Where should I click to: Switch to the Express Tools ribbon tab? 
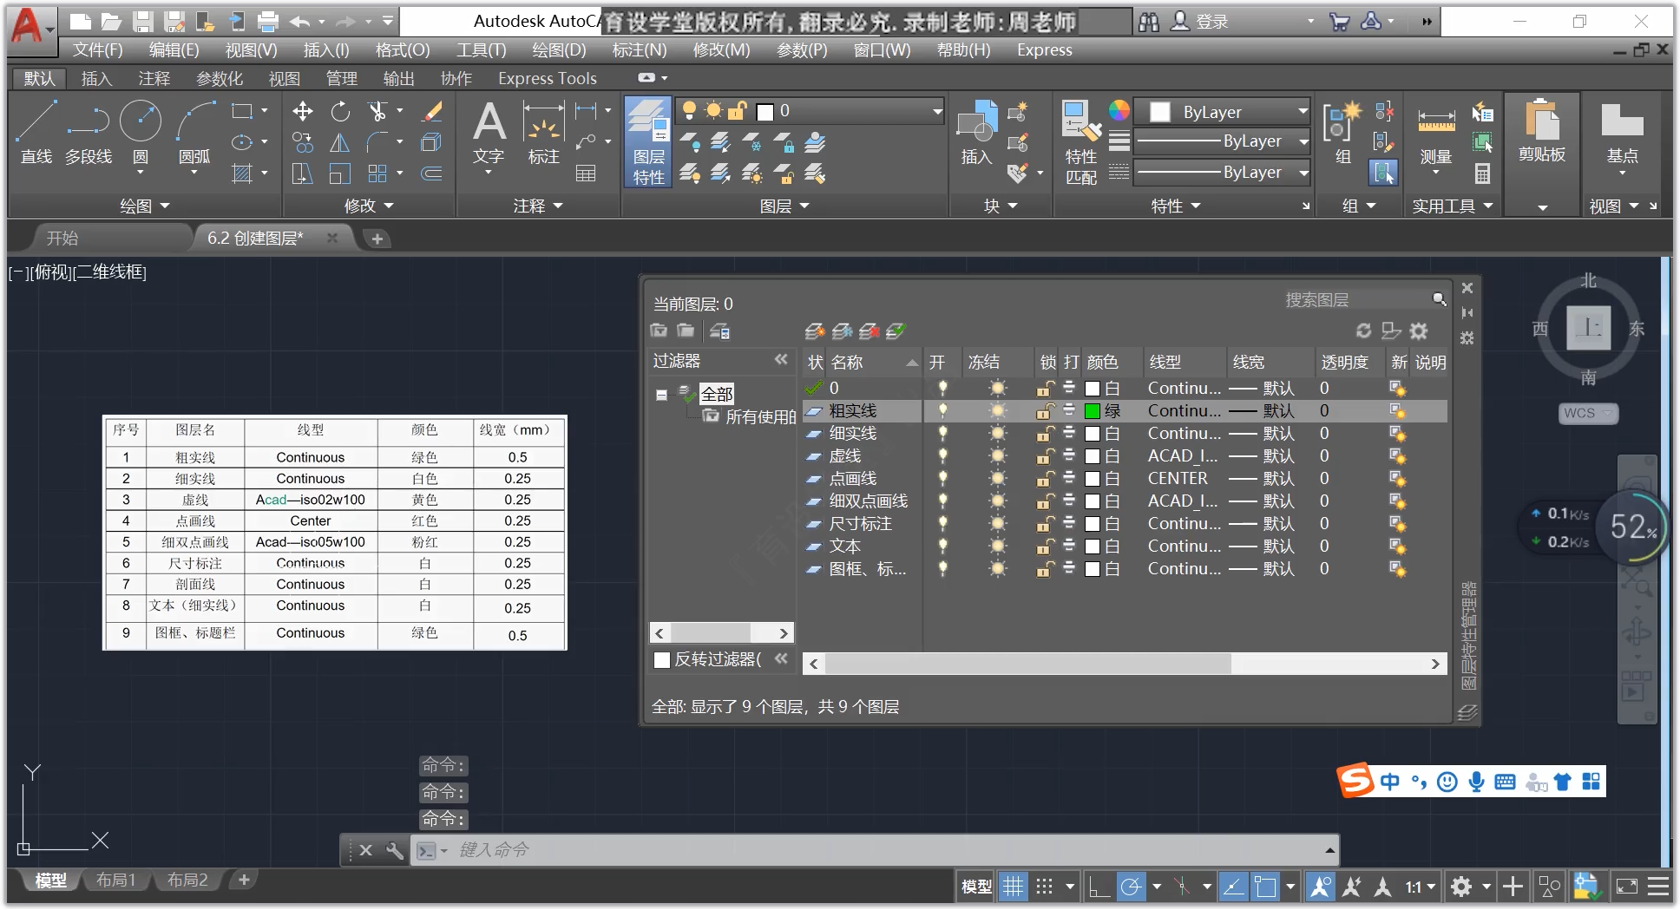(x=548, y=78)
